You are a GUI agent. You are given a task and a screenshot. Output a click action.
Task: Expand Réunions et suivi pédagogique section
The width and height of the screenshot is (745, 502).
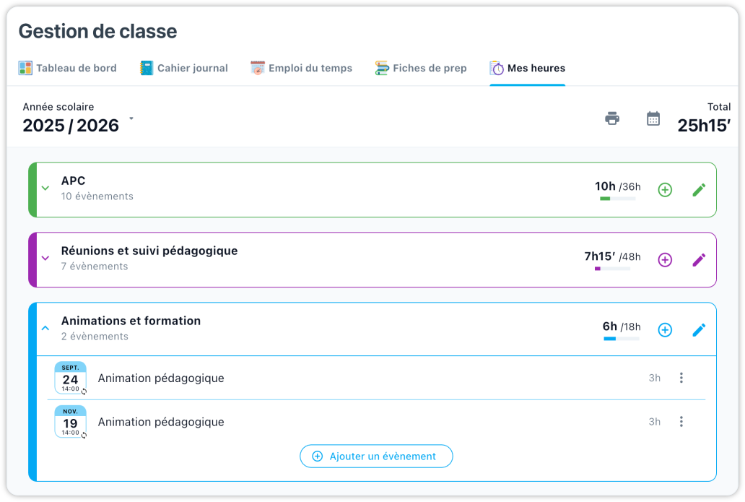pos(45,258)
